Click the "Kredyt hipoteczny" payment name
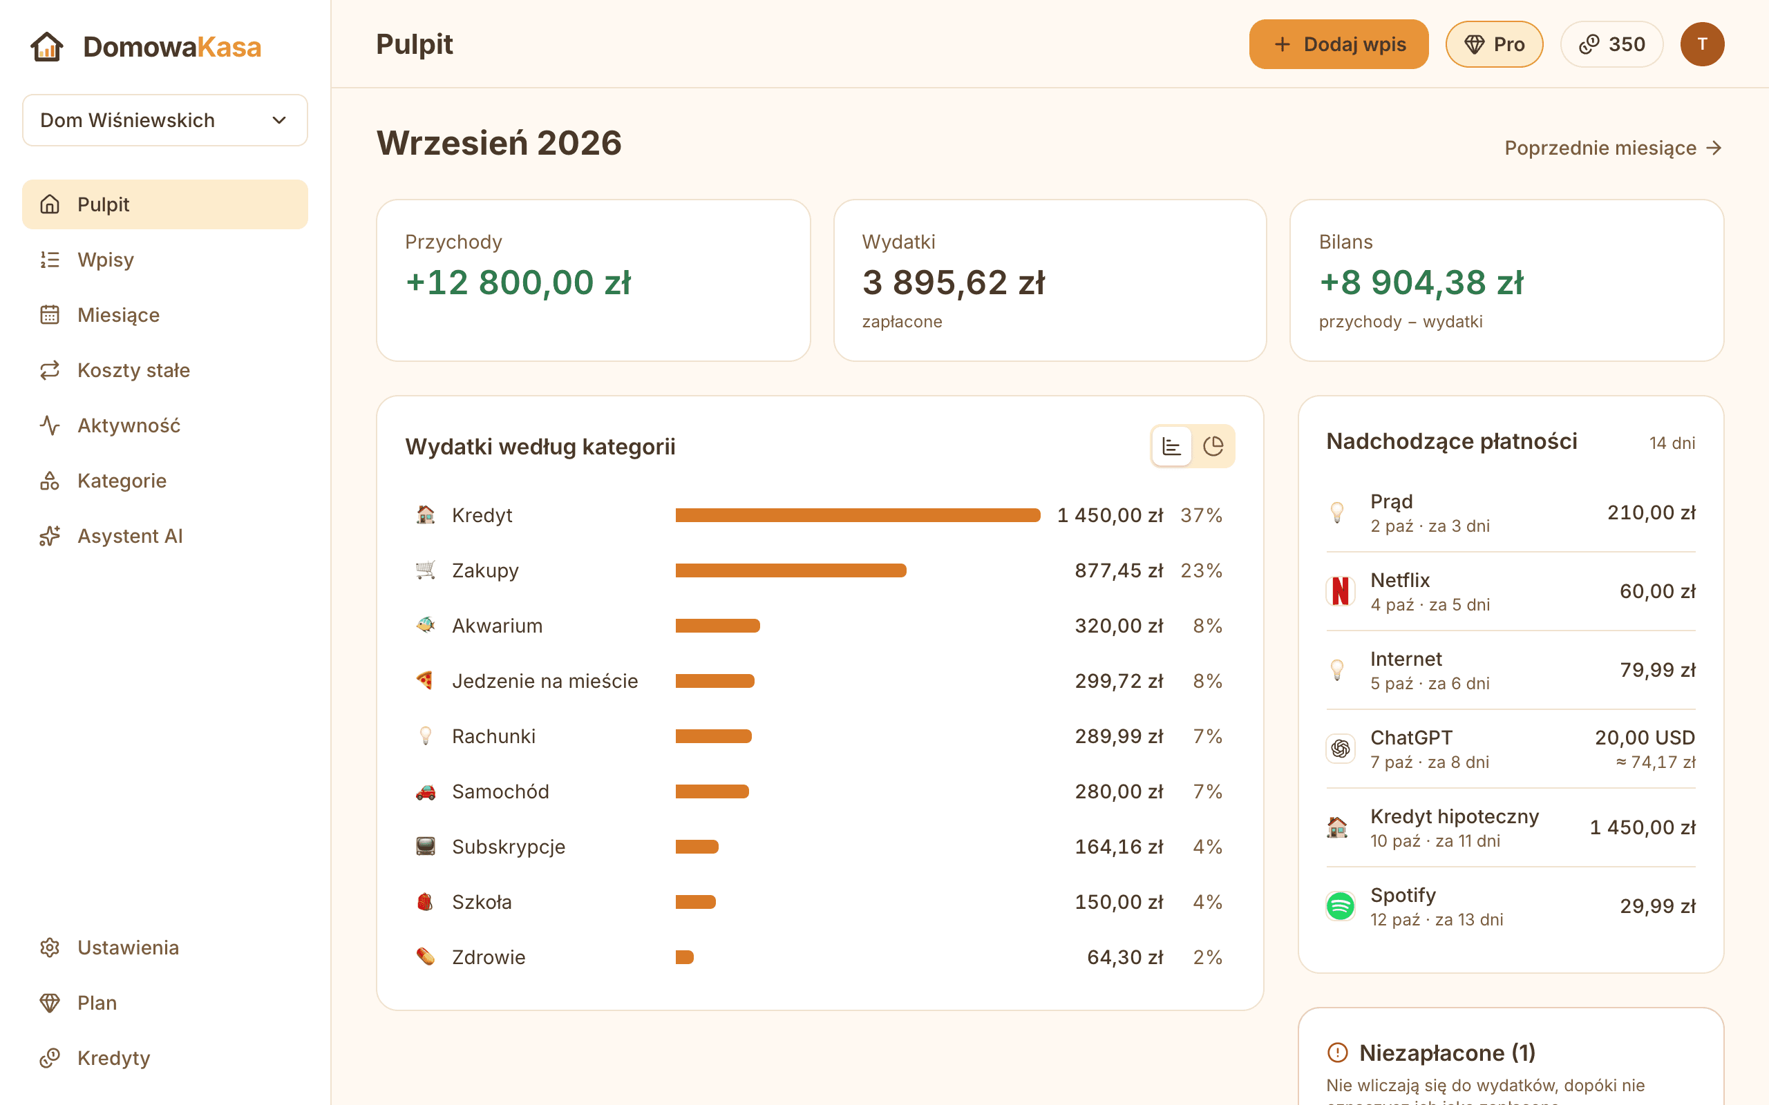Image resolution: width=1769 pixels, height=1105 pixels. [1454, 816]
